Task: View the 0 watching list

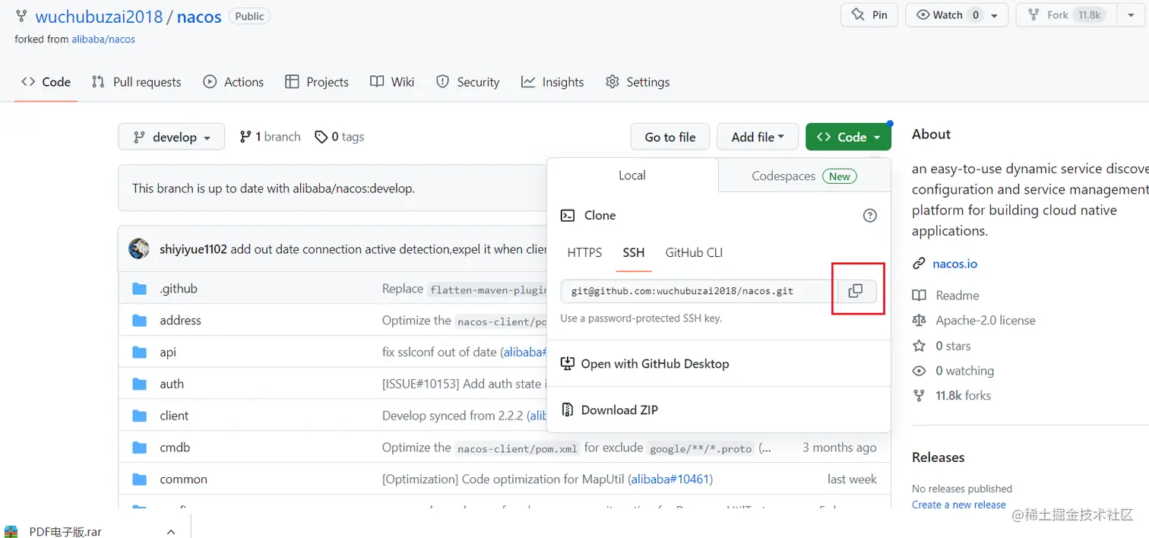Action: (964, 371)
